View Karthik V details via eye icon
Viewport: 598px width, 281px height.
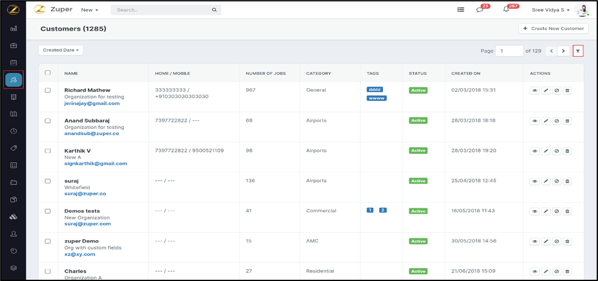[534, 151]
